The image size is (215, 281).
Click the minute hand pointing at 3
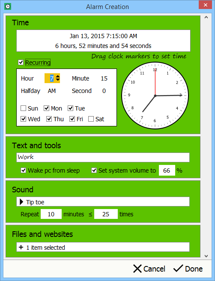coord(169,96)
